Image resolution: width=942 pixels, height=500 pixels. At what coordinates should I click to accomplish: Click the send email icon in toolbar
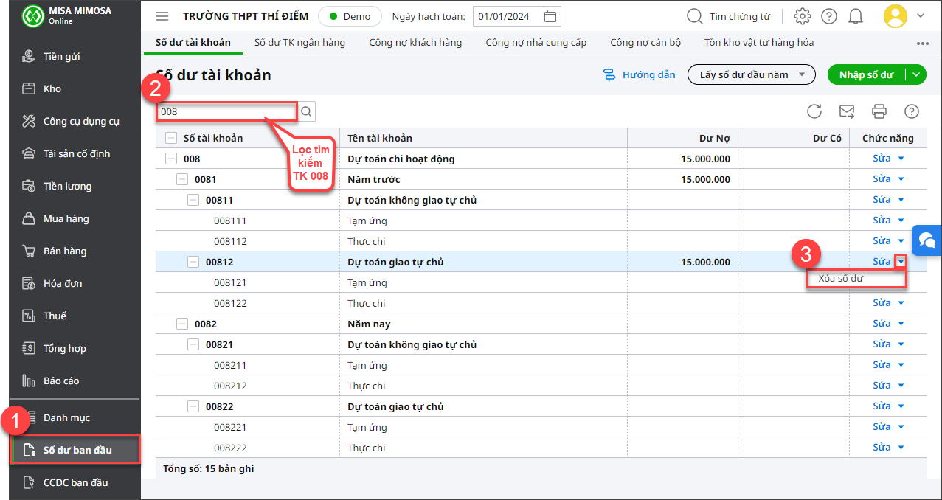[847, 111]
